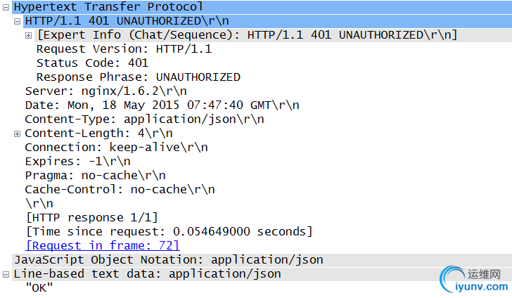Collapse the HTTP/1.1 401 UNAUTHORIZED status line
This screenshot has width=512, height=298.
point(18,22)
